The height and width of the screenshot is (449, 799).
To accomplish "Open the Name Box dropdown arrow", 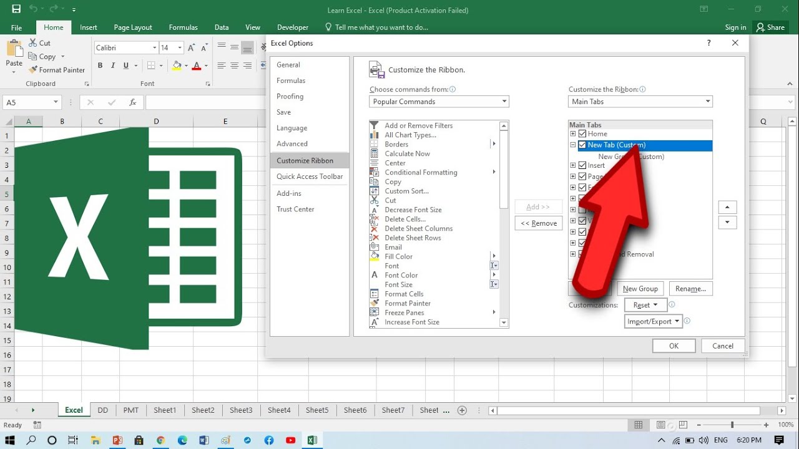I will coord(56,103).
